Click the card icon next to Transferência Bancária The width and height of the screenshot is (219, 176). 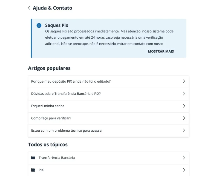tap(34, 158)
